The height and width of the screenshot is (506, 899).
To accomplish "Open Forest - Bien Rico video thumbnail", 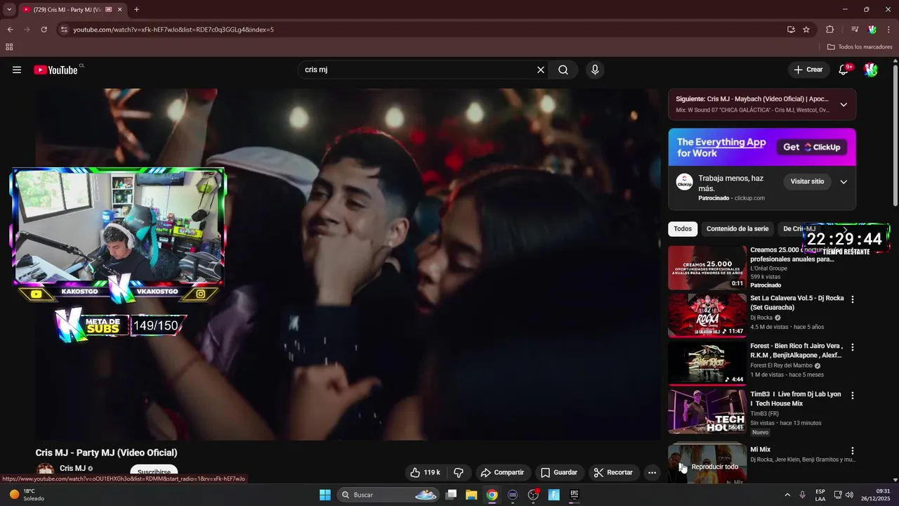I will (x=707, y=363).
